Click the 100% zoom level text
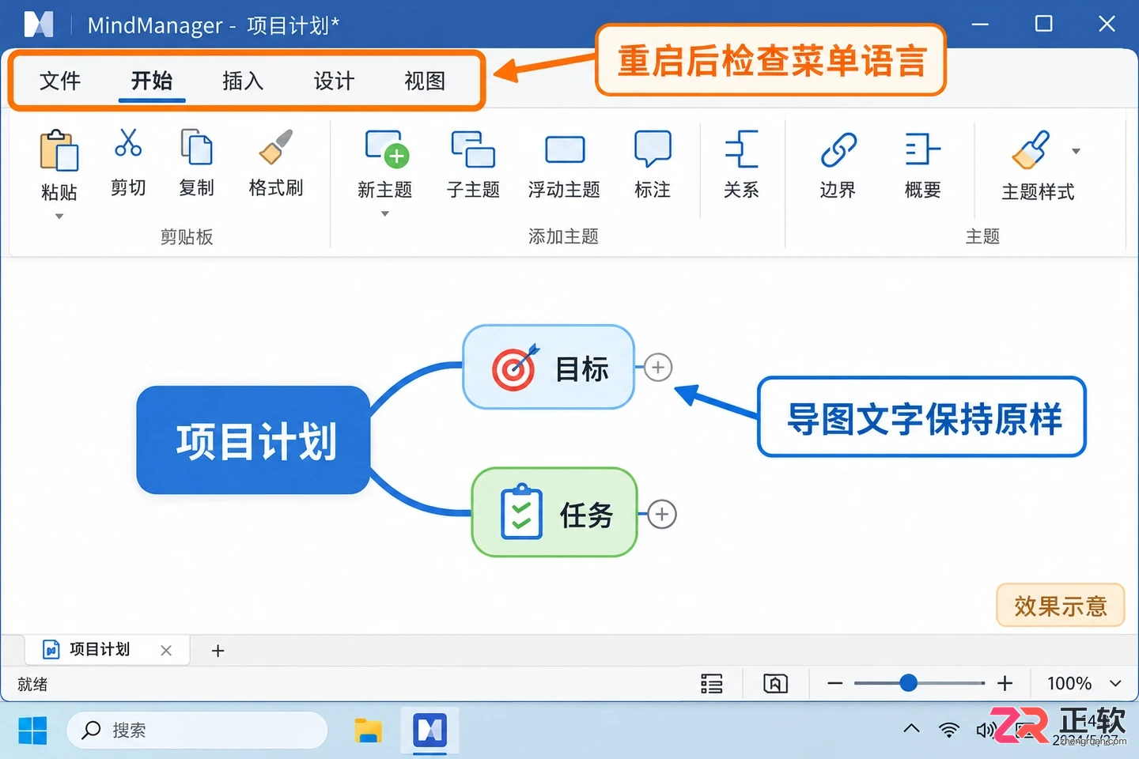Image resolution: width=1139 pixels, height=759 pixels. [1069, 683]
